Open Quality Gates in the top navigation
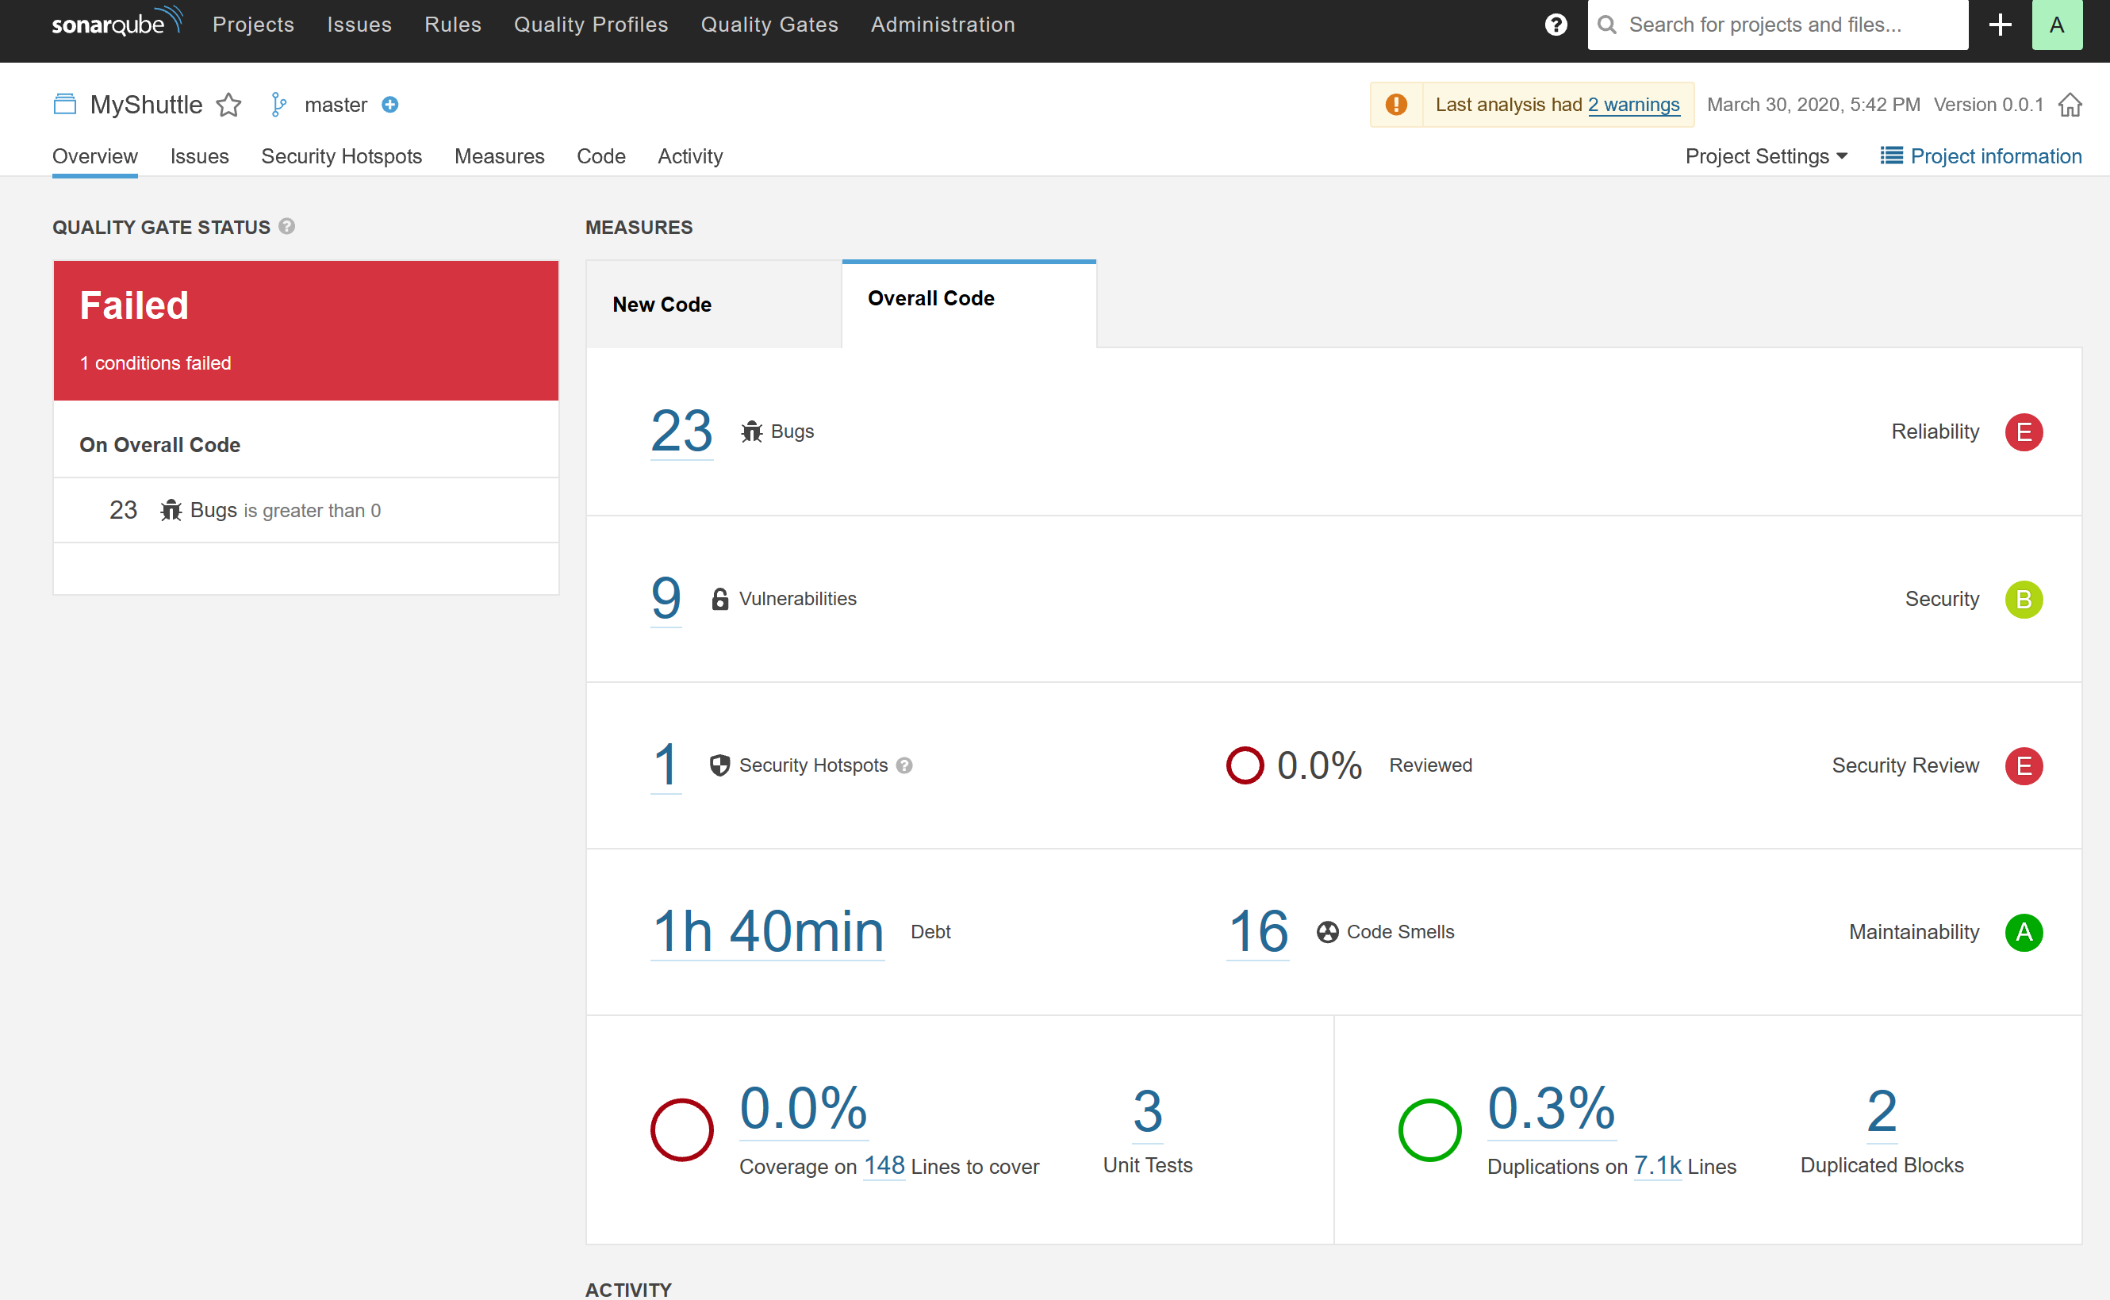Viewport: 2110px width, 1300px height. click(769, 25)
